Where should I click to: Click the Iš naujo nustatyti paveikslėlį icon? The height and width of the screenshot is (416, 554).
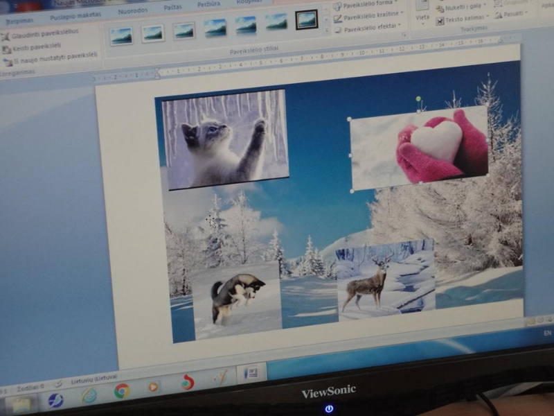click(8, 62)
